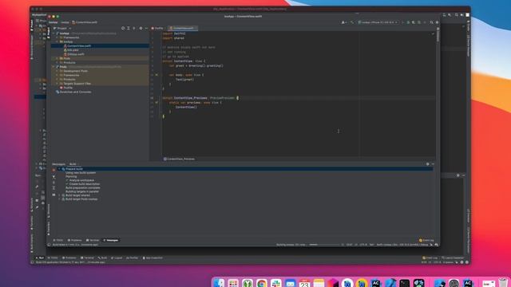This screenshot has width=511, height=287.
Task: Expand the Development Pods folder
Action: pos(57,71)
